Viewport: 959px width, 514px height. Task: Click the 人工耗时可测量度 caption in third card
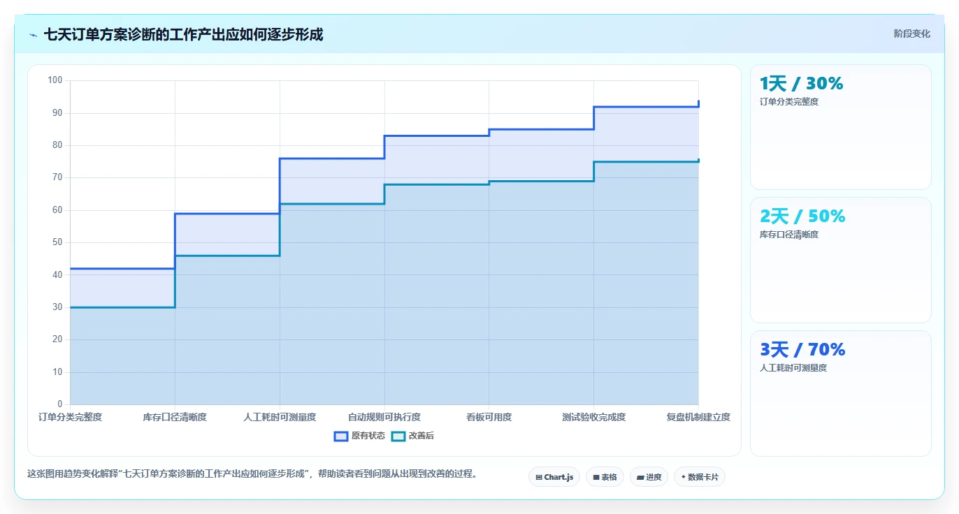793,368
